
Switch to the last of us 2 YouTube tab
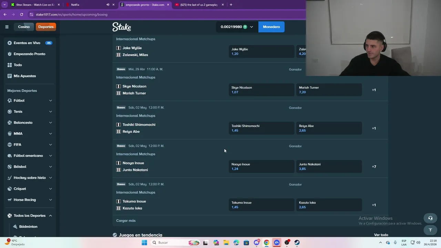click(199, 5)
